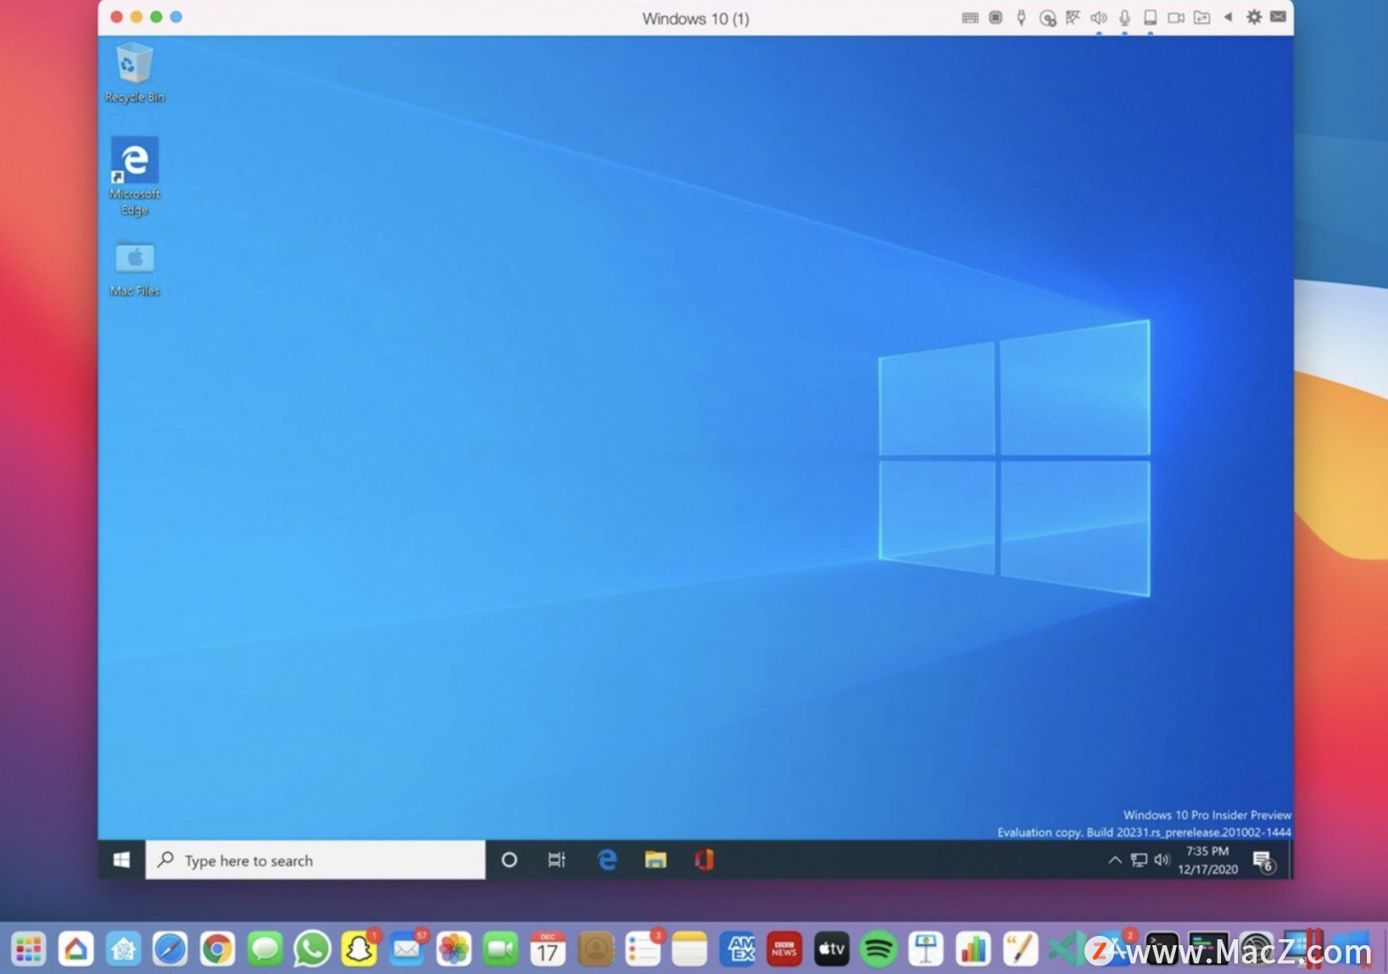The width and height of the screenshot is (1388, 974).
Task: Open the Recycle Bin desktop icon
Action: tap(134, 73)
